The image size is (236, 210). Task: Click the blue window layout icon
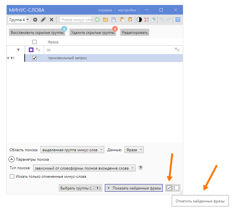(x=178, y=20)
